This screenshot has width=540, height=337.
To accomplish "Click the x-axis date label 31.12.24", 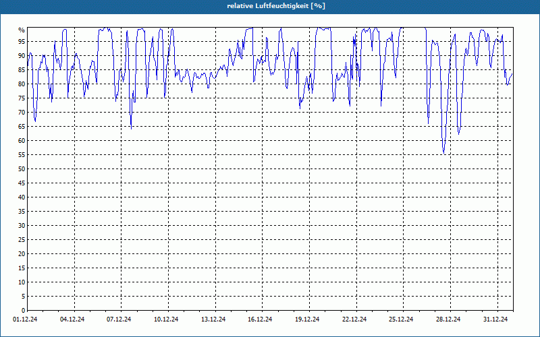I will coord(495,319).
